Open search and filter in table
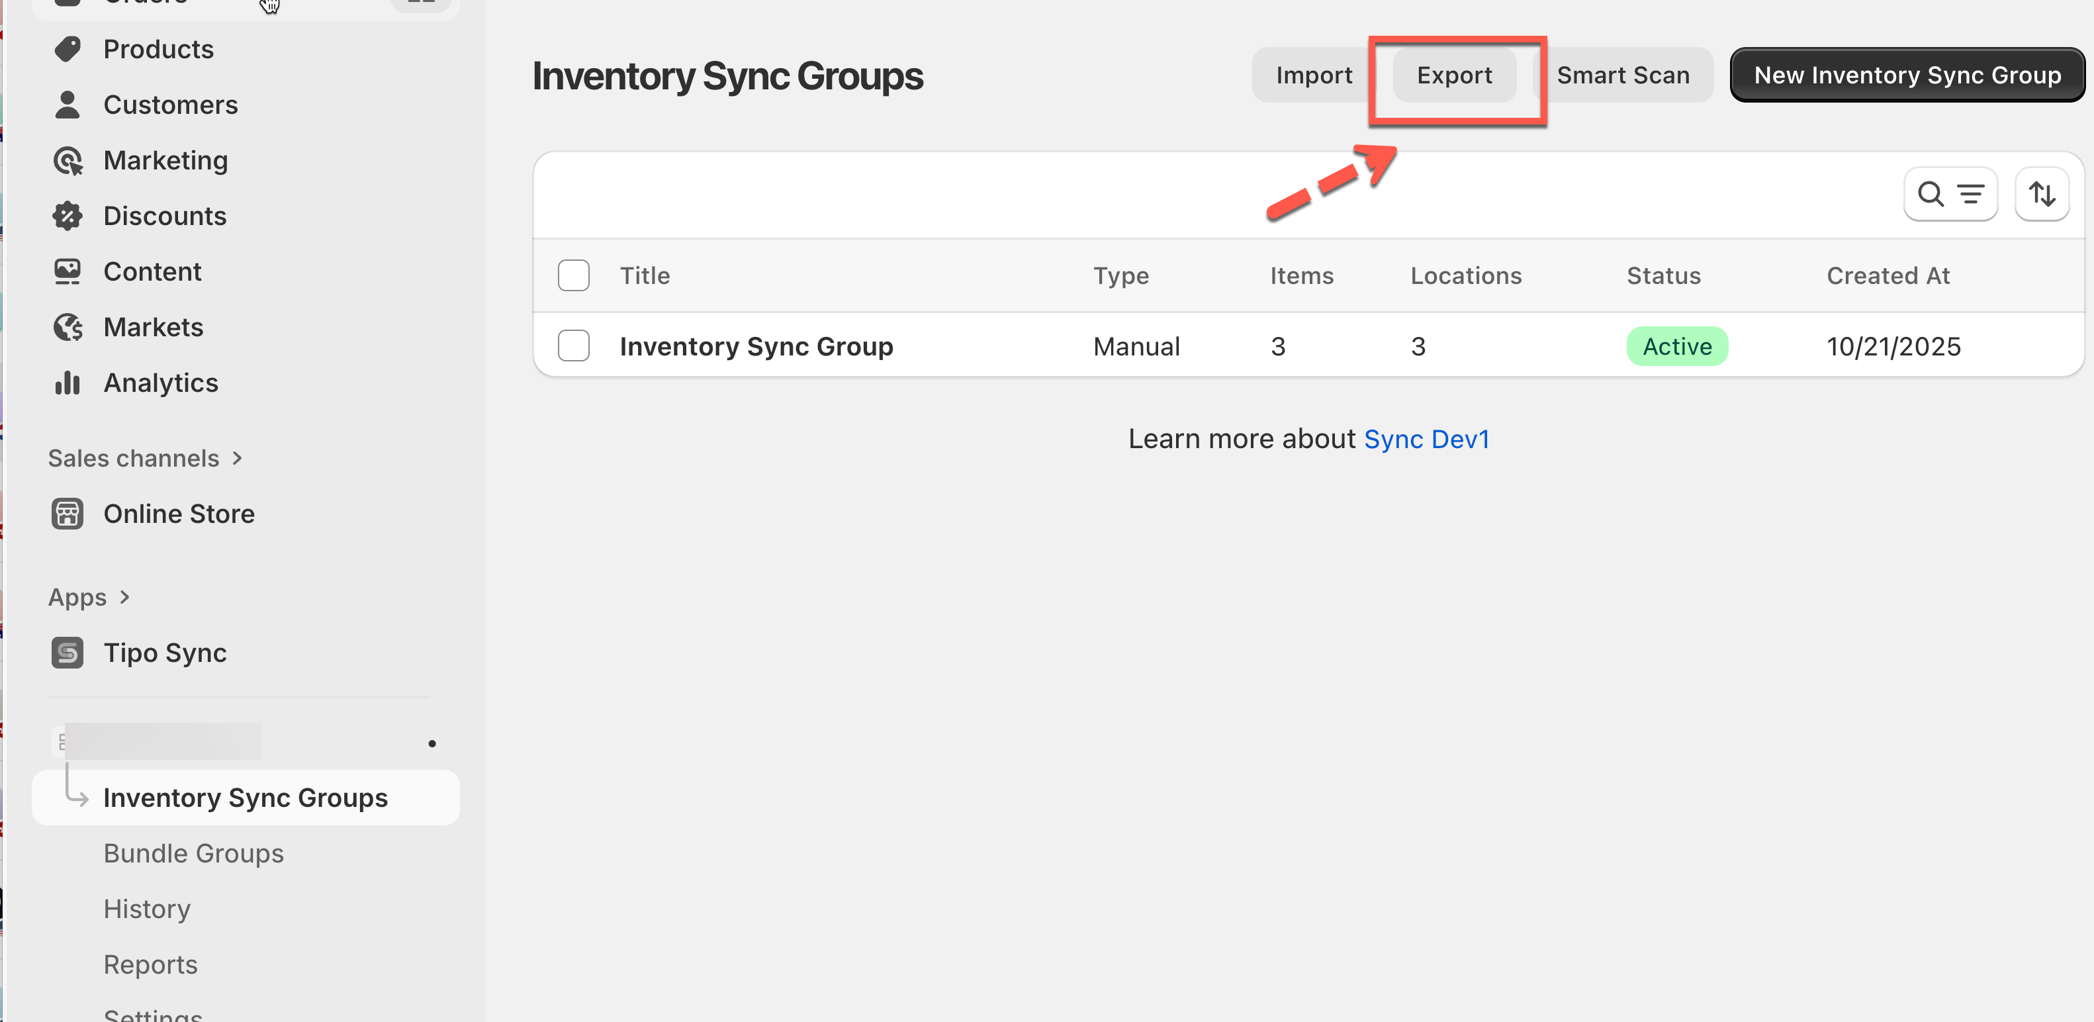 click(x=1950, y=195)
